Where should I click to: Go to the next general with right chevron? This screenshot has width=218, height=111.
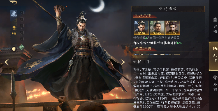(x=123, y=62)
